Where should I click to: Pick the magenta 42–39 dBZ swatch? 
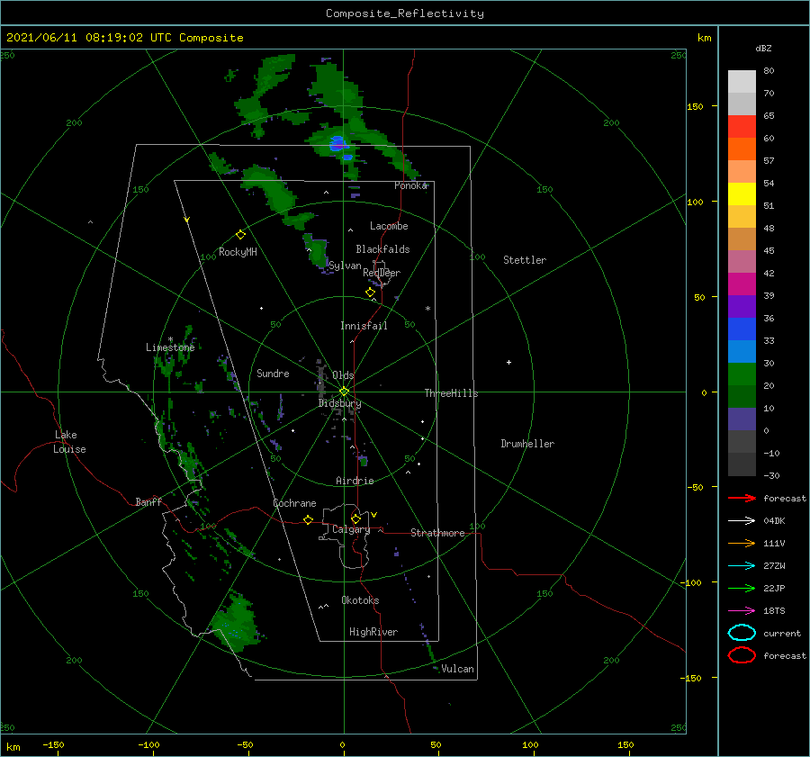[742, 284]
